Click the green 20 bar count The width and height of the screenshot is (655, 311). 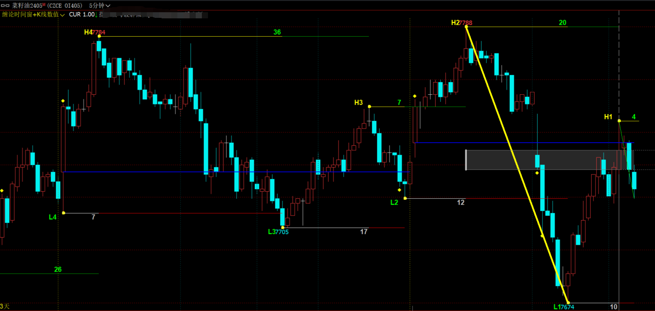[562, 22]
